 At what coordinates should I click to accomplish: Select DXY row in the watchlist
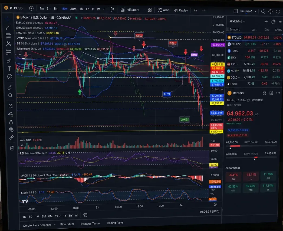coord(255,58)
